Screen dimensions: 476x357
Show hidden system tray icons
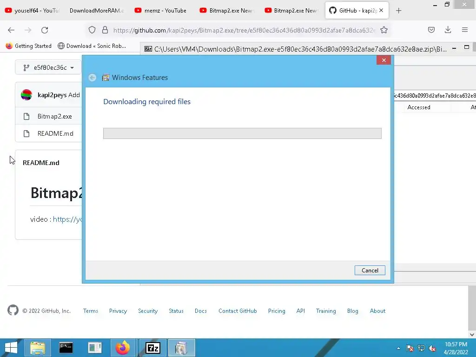point(398,348)
